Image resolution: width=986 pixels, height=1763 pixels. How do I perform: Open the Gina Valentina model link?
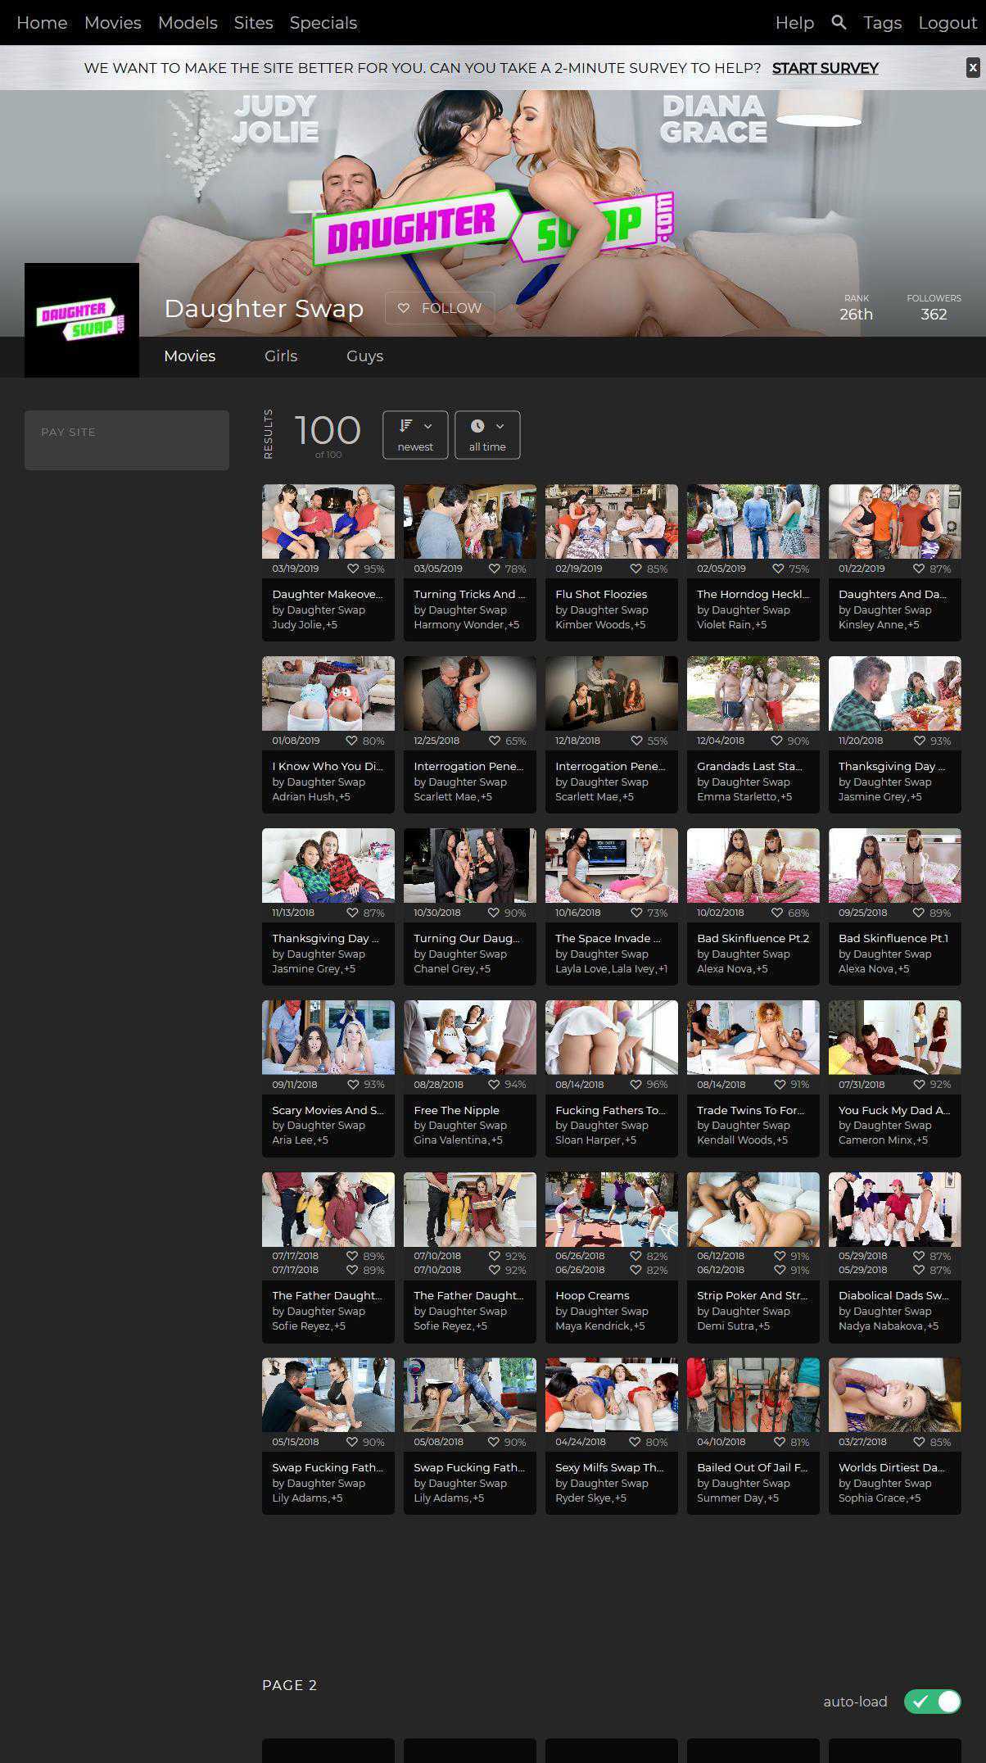pyautogui.click(x=451, y=1140)
